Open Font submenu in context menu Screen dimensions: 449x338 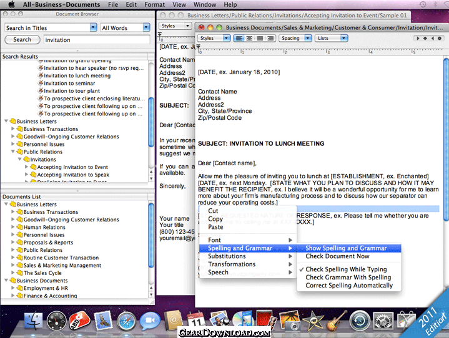click(x=247, y=240)
